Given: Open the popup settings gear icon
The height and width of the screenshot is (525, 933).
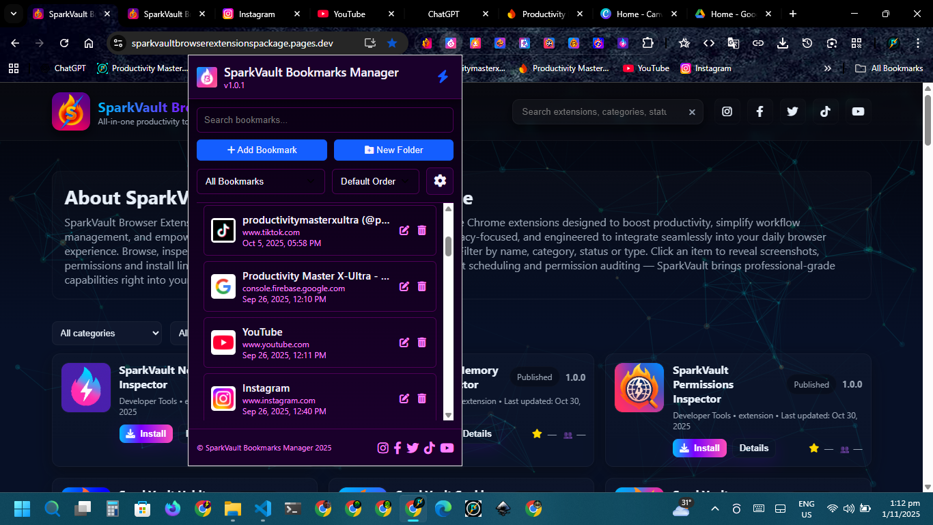Looking at the screenshot, I should 440,181.
